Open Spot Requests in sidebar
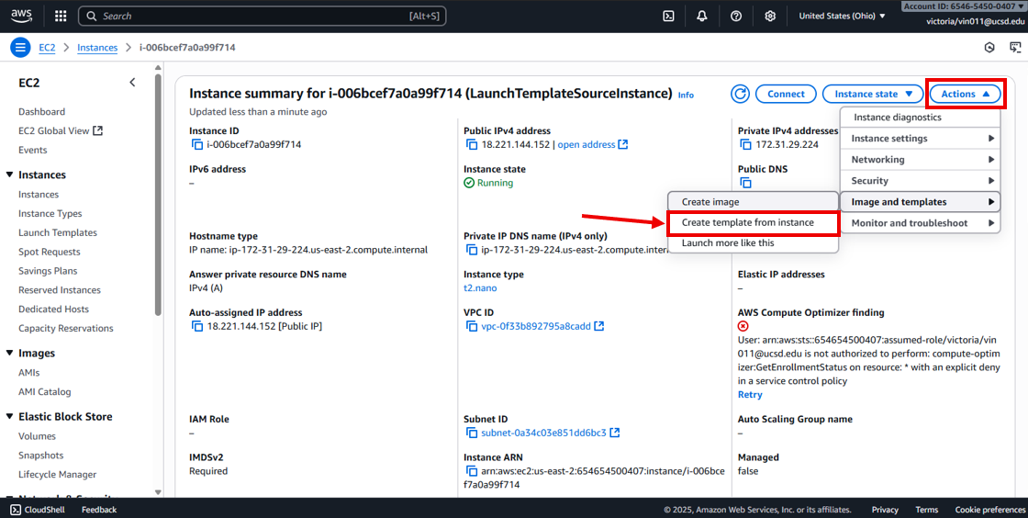Viewport: 1028px width, 518px height. 50,252
